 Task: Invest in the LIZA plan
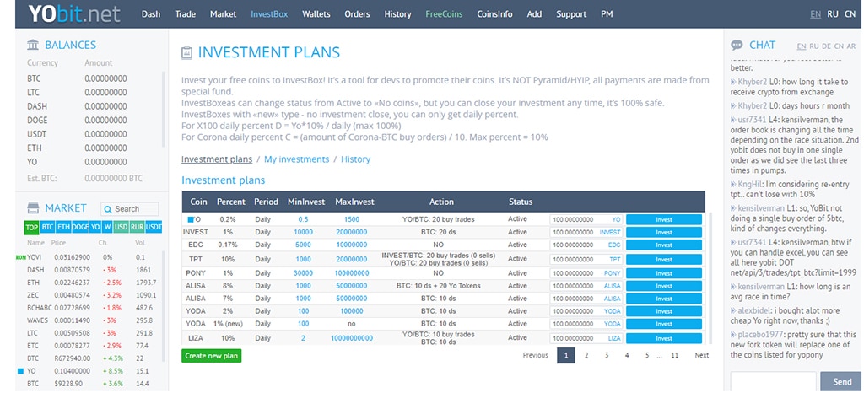(664, 338)
